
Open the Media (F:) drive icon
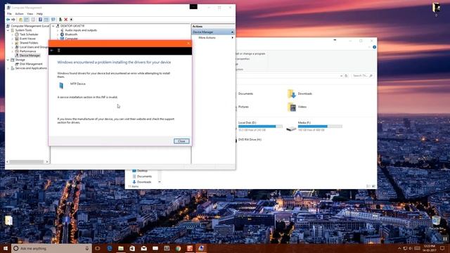(x=291, y=128)
